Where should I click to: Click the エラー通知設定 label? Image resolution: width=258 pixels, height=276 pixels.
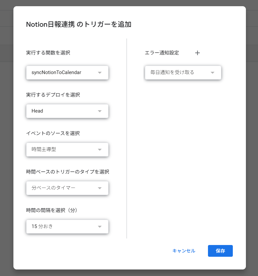pyautogui.click(x=162, y=53)
